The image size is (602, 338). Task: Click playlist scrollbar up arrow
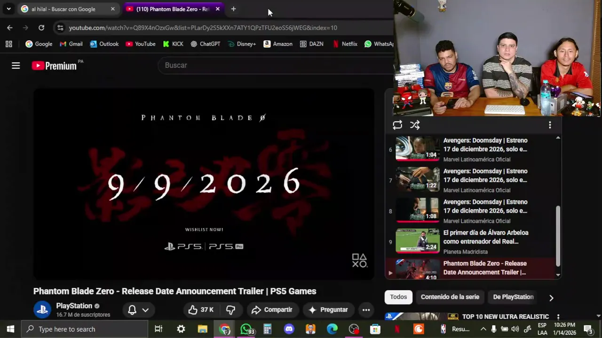tap(558, 138)
